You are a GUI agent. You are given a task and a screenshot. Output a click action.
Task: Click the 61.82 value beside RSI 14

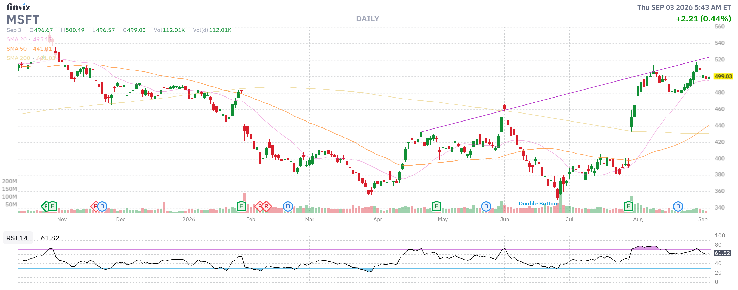pos(50,238)
